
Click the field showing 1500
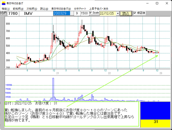click(85, 13)
